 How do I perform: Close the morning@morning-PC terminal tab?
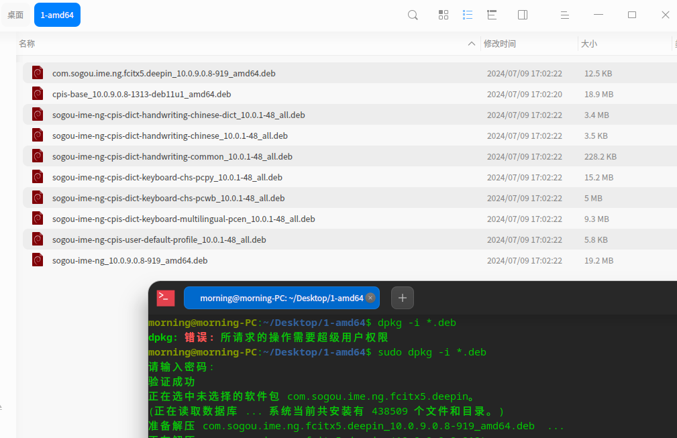coord(370,298)
